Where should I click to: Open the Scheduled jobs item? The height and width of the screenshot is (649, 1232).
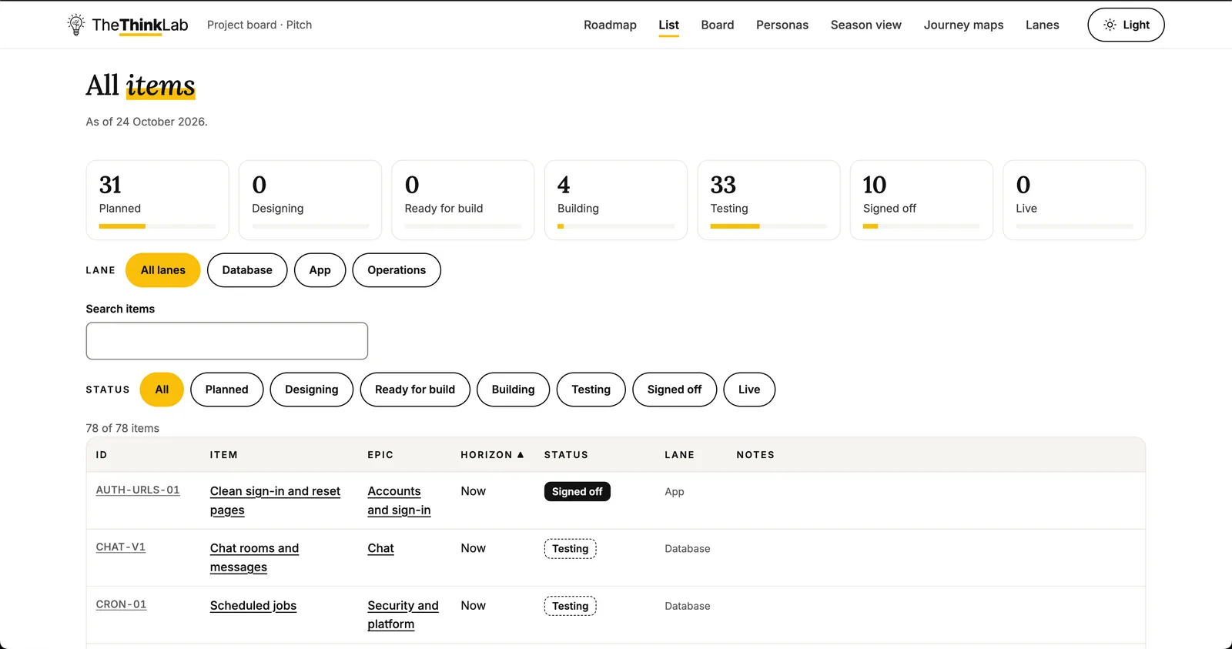(253, 606)
